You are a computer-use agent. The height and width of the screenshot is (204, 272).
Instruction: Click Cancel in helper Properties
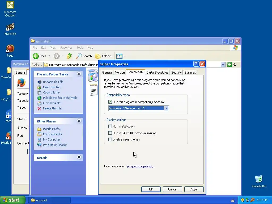(x=172, y=189)
